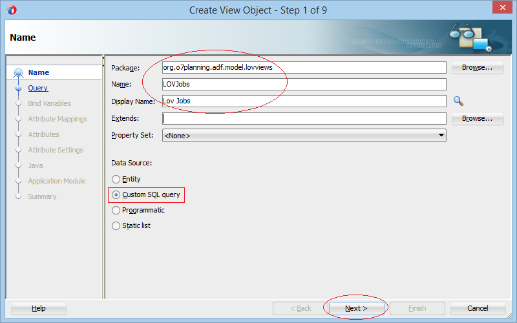Click the Next button
The height and width of the screenshot is (323, 517).
356,309
